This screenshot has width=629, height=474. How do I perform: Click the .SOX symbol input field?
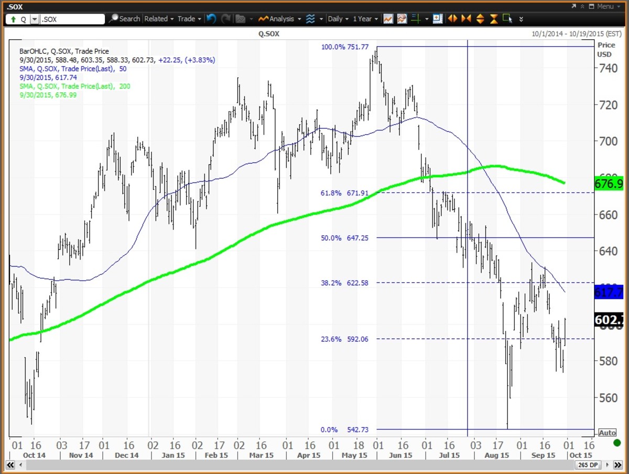point(72,19)
